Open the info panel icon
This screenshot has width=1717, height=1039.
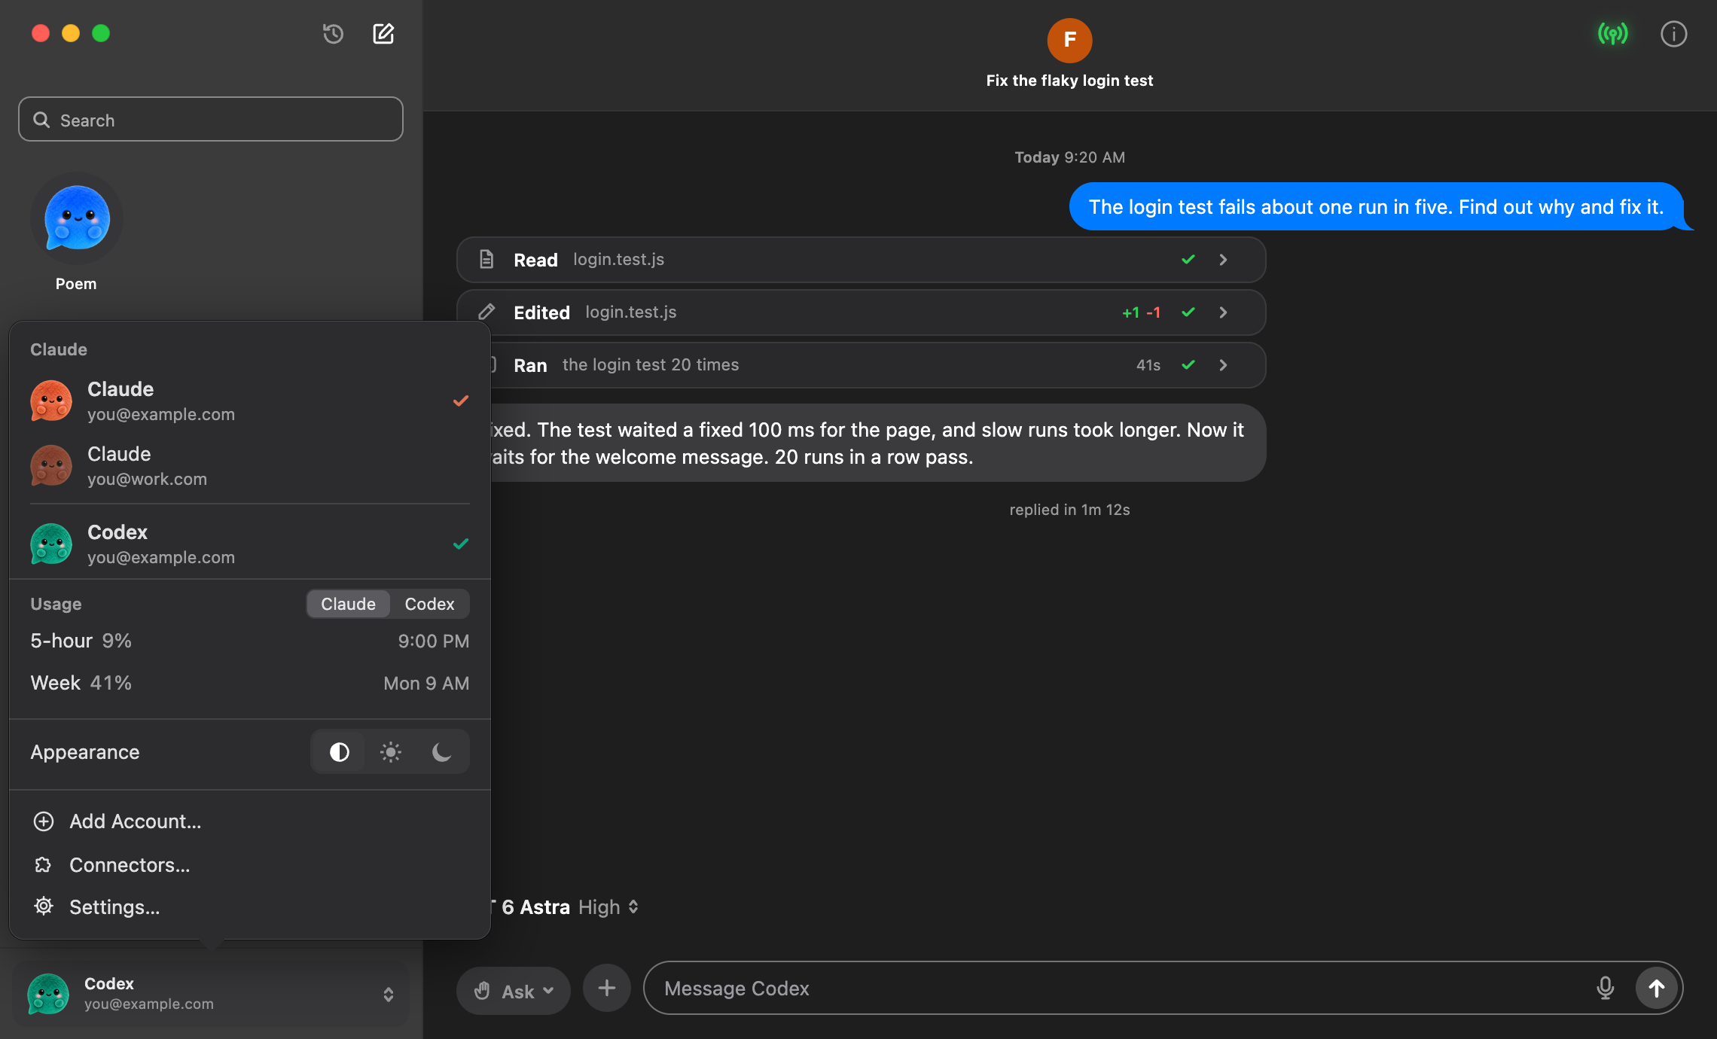(1673, 34)
